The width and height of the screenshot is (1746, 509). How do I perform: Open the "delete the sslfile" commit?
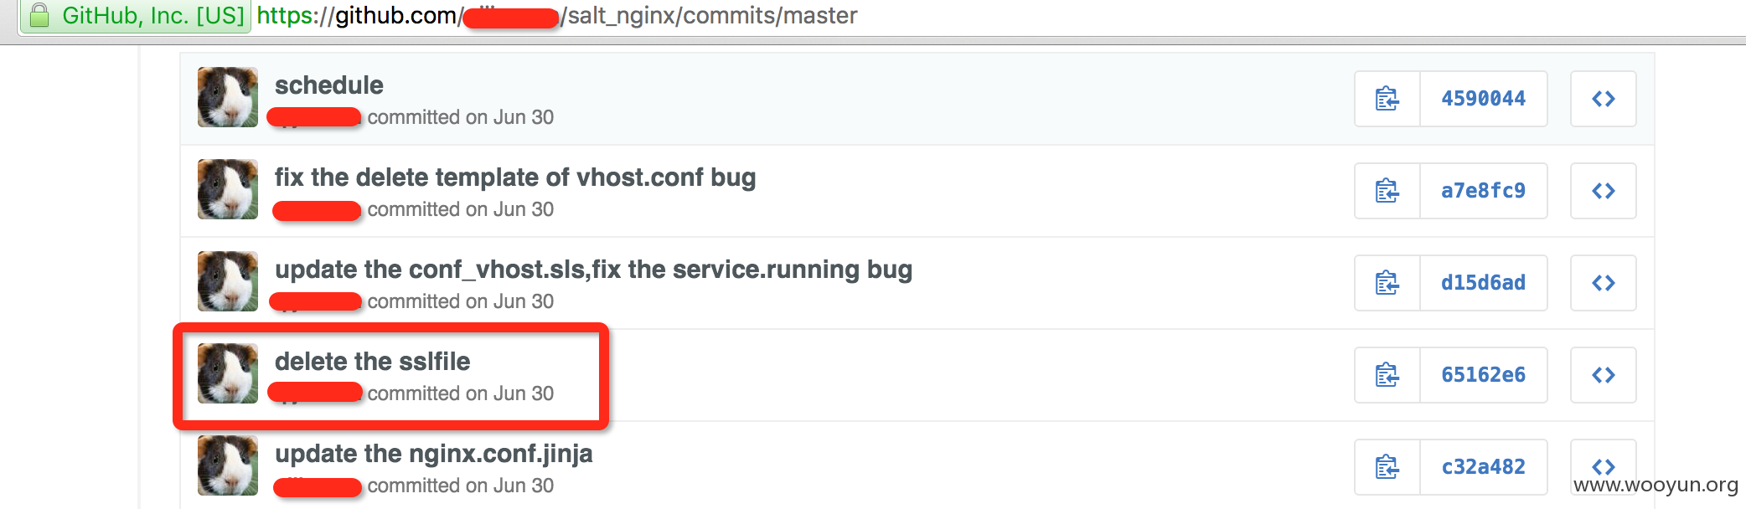click(373, 362)
